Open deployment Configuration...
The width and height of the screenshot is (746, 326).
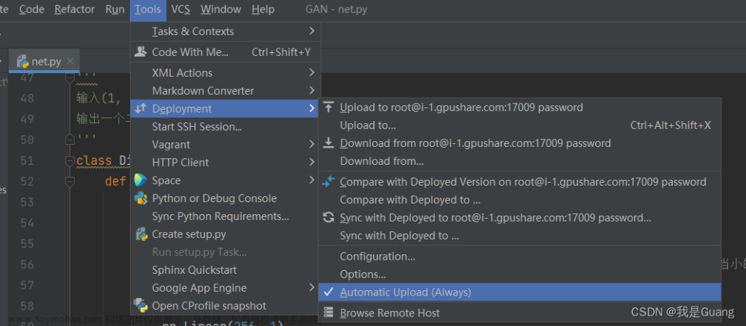[x=519, y=257]
